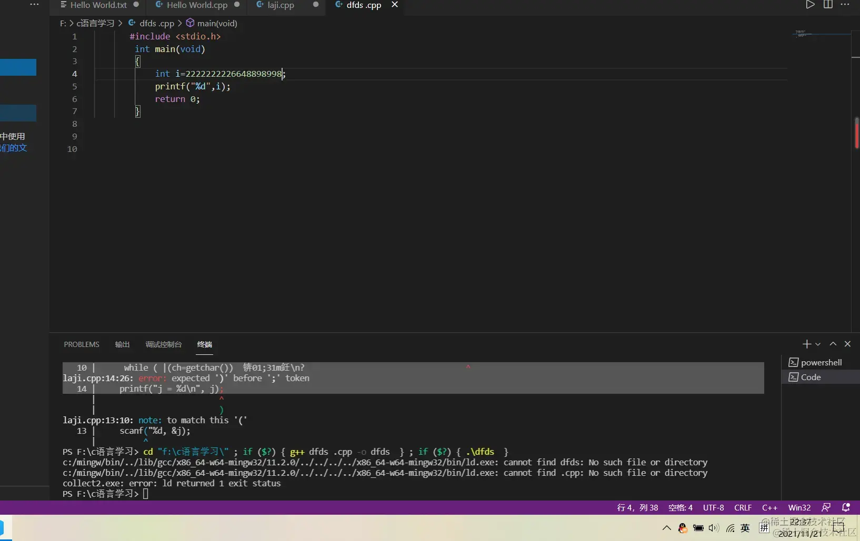Open the volume control icon
Viewport: 860px width, 541px height.
point(714,528)
